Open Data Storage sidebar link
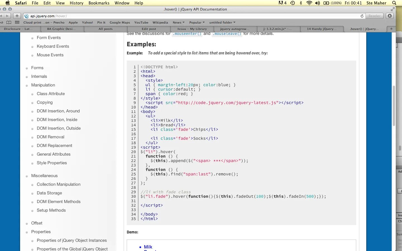 (49, 193)
